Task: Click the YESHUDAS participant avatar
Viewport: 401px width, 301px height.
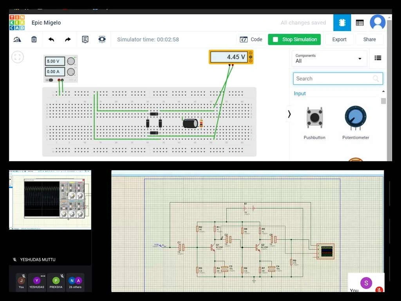Action: [x=37, y=281]
